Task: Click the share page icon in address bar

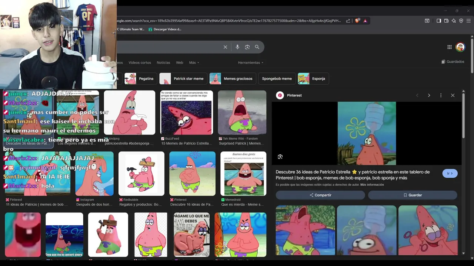Action: [348, 21]
